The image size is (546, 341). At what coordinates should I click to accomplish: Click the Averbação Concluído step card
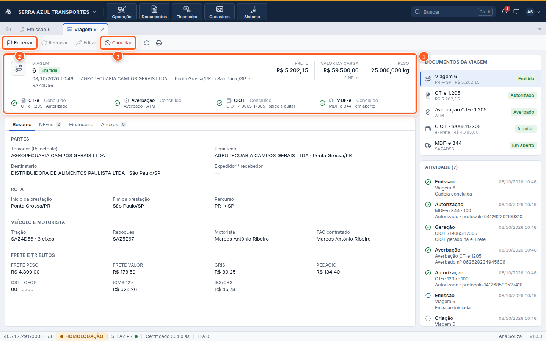coord(159,103)
